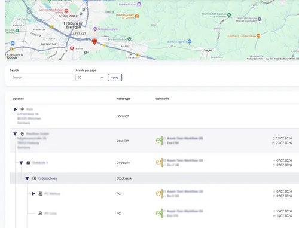Click the Search input field

(x=42, y=77)
